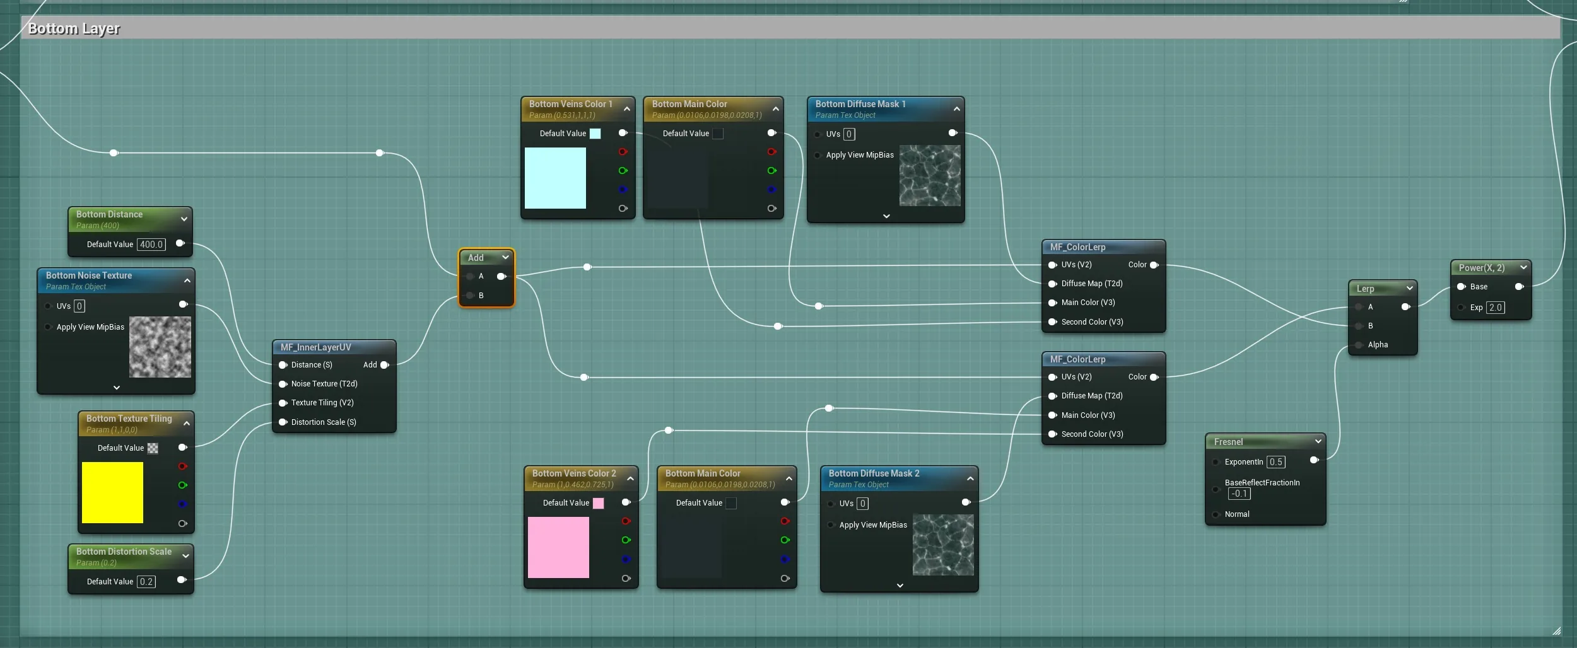Viewport: 1577px width, 648px height.
Task: Collapse the Bottom Veins Color 1 node
Action: [x=627, y=109]
